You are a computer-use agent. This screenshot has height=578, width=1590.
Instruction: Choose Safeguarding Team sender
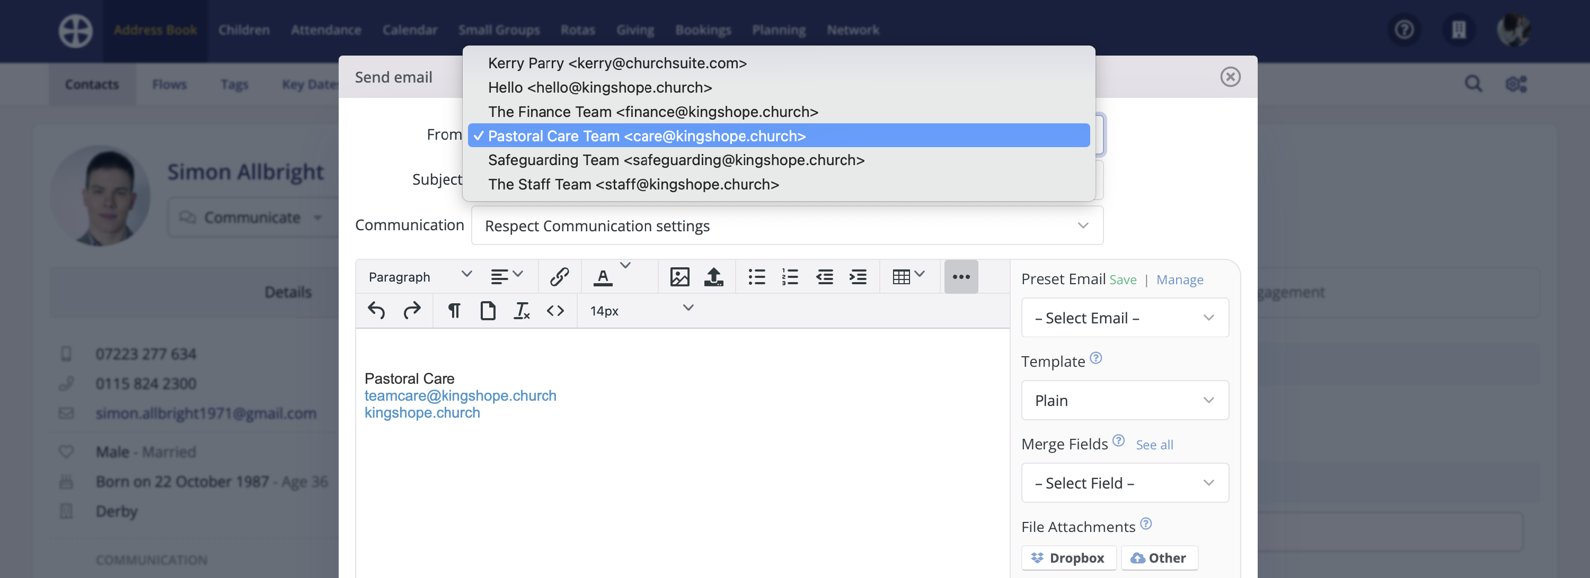779,160
